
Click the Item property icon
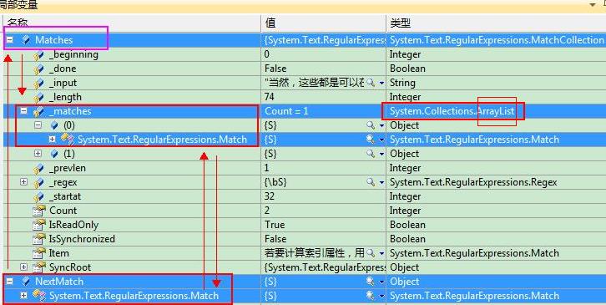(39, 253)
